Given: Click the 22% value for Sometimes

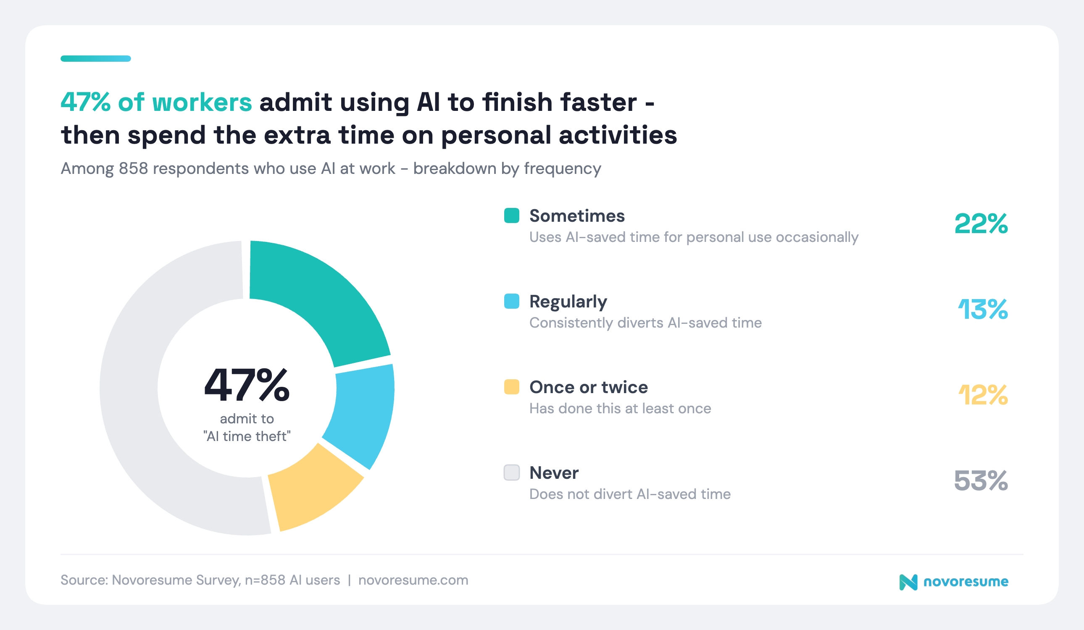Looking at the screenshot, I should pos(981,224).
